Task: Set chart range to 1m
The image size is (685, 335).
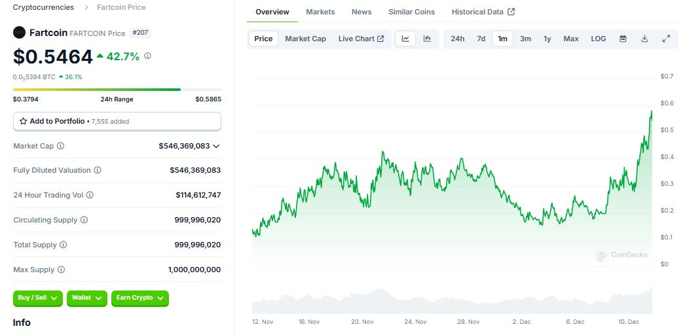Action: pyautogui.click(x=502, y=39)
